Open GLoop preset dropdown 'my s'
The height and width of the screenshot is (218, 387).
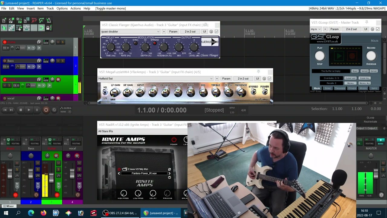point(316,29)
